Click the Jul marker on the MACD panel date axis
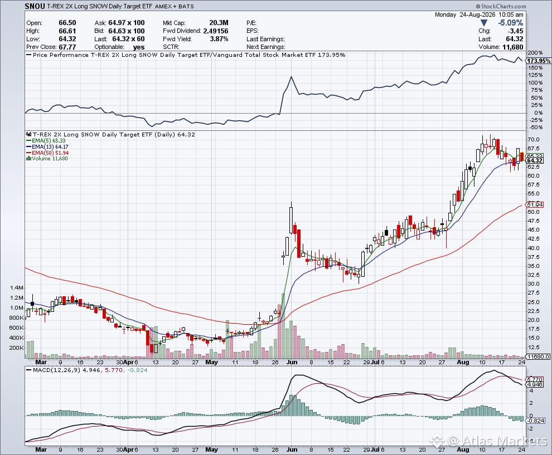This screenshot has height=455, width=552. coord(375,449)
